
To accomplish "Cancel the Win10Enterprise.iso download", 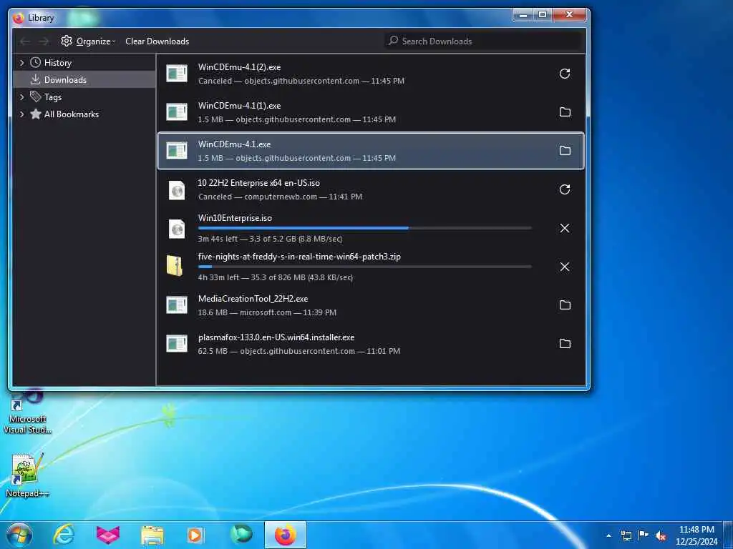I will [564, 228].
